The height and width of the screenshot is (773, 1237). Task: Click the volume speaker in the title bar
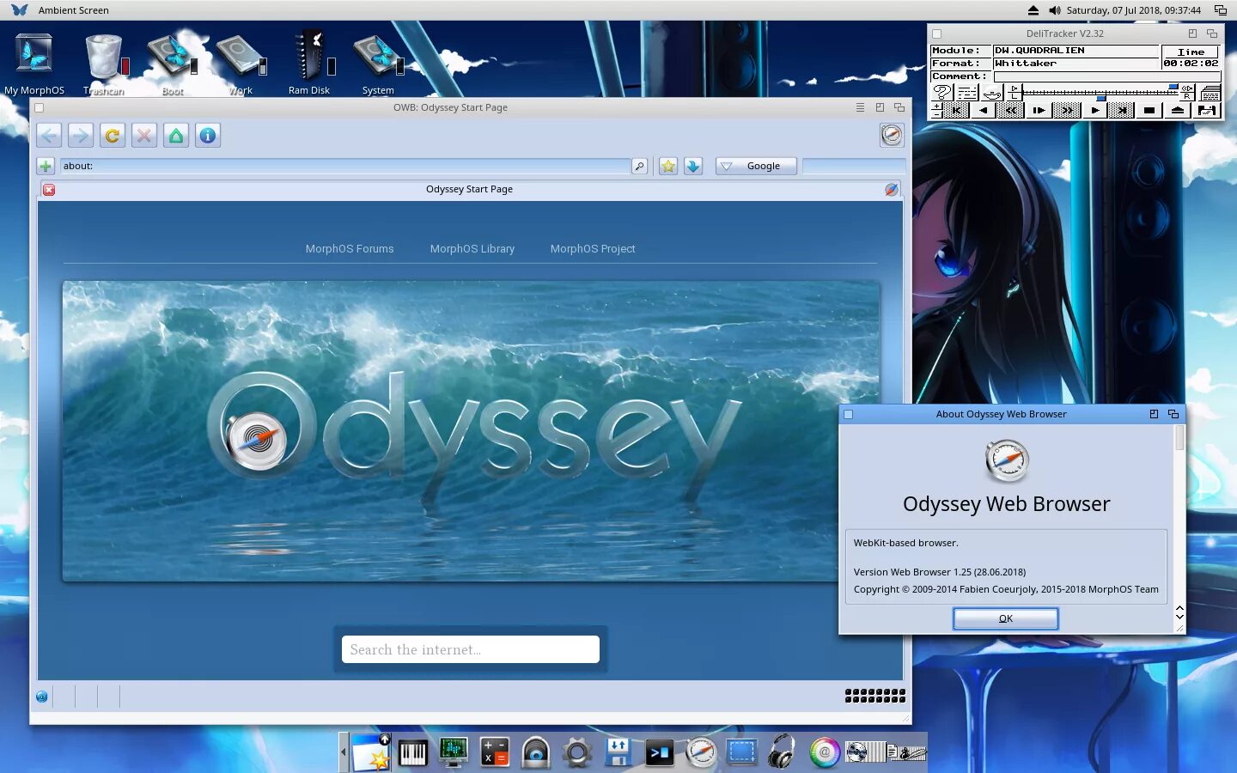tap(1054, 10)
